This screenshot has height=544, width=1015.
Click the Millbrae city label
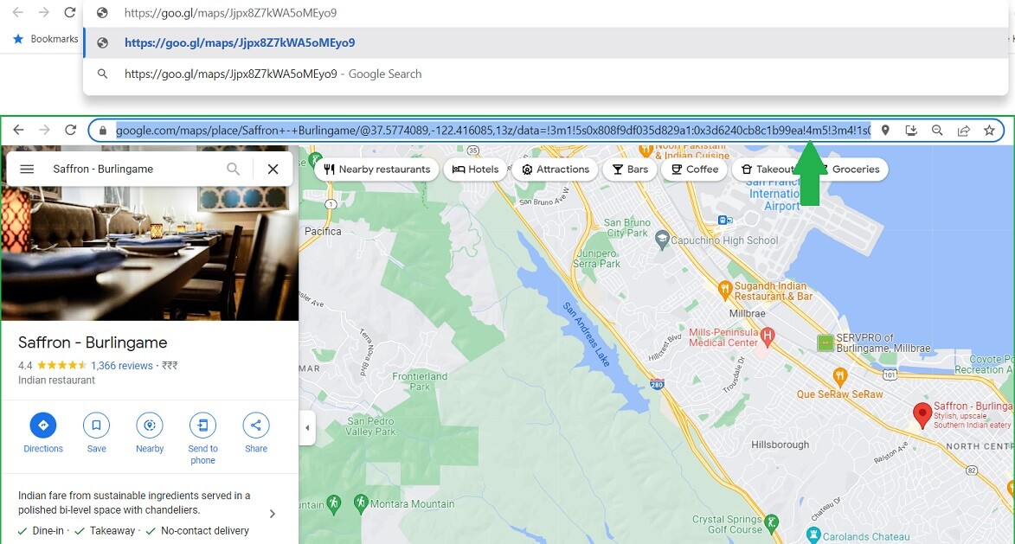747,313
